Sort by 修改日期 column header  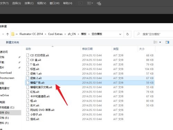pos(87,49)
